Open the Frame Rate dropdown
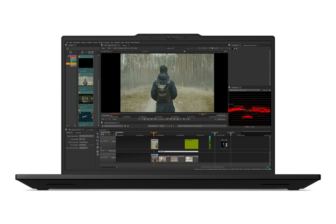Image resolution: width=336 pixels, height=224 pixels. pyautogui.click(x=82, y=139)
